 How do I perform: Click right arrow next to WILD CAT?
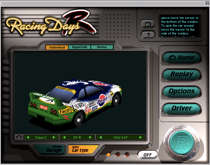[141, 137]
